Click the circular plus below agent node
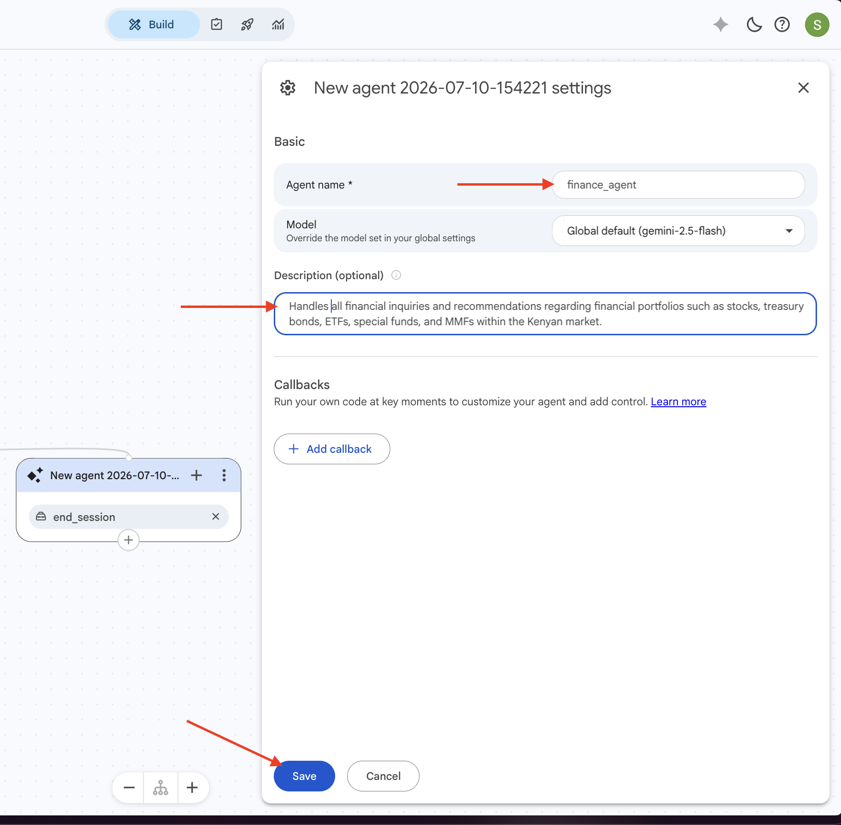Screen dimensions: 841x825 (128, 540)
